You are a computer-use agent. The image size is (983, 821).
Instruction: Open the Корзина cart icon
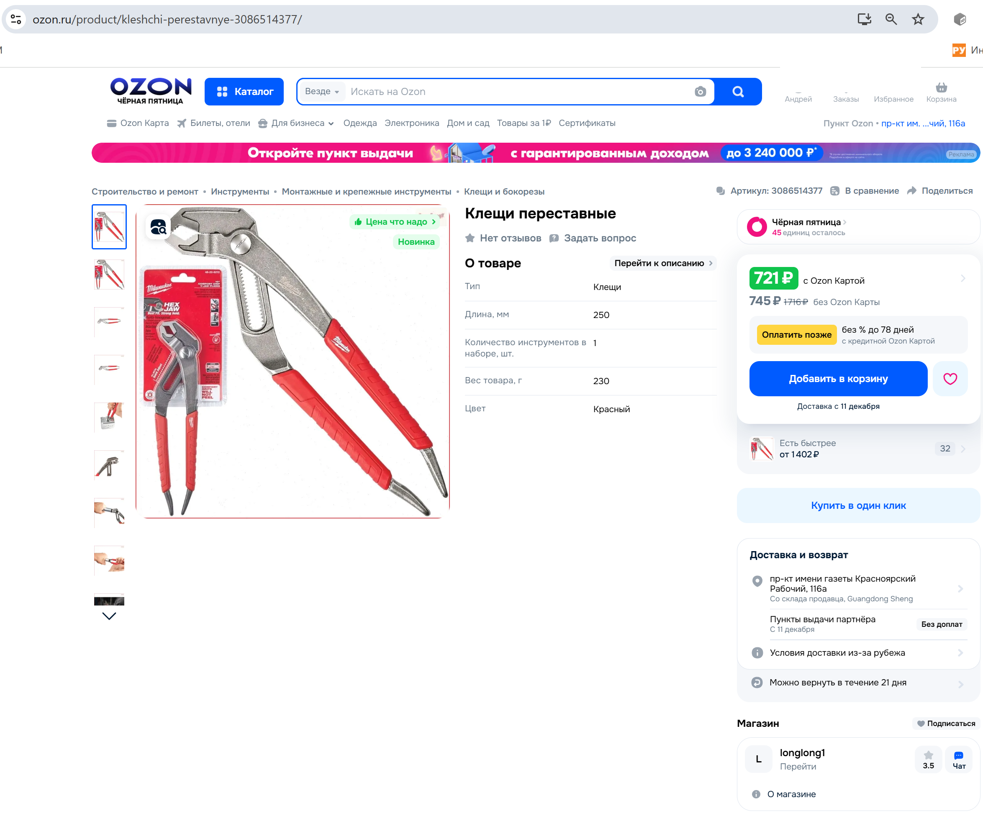[941, 92]
